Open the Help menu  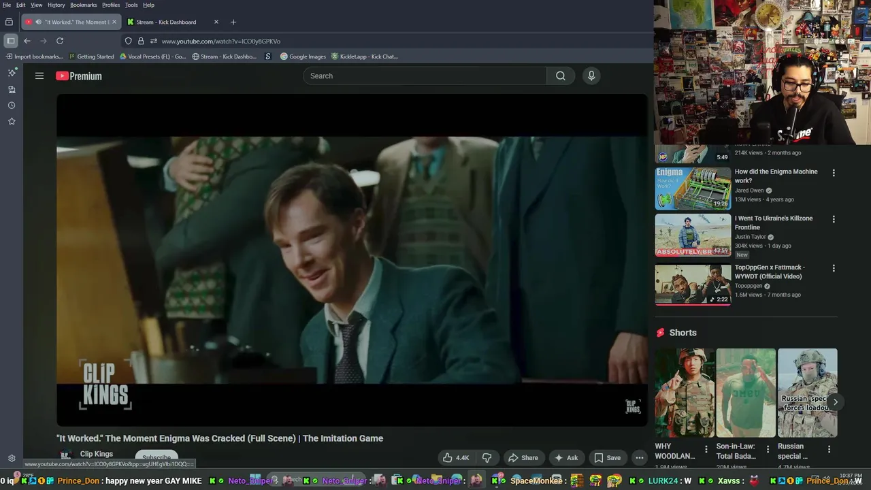pyautogui.click(x=148, y=5)
